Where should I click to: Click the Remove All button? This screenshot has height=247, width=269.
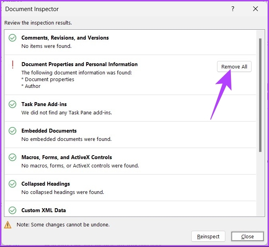(234, 66)
